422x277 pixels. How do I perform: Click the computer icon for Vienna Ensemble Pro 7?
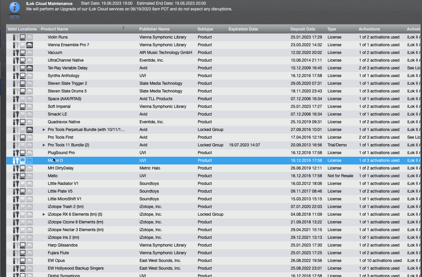click(x=23, y=45)
